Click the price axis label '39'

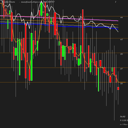(121, 54)
